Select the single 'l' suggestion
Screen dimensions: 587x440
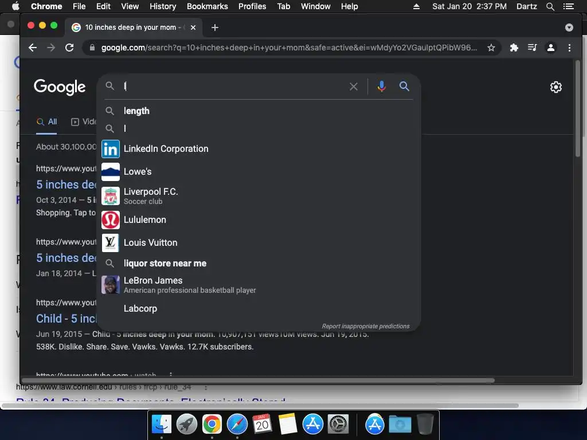point(259,129)
